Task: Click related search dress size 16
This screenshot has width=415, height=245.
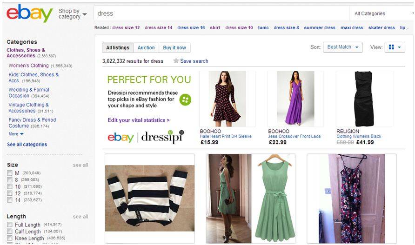Action: coord(191,27)
